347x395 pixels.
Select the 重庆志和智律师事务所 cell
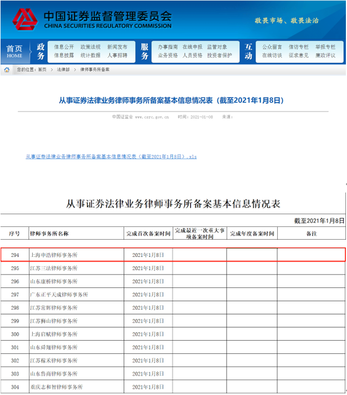pos(76,387)
